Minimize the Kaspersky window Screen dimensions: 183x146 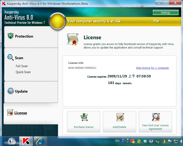159,3
